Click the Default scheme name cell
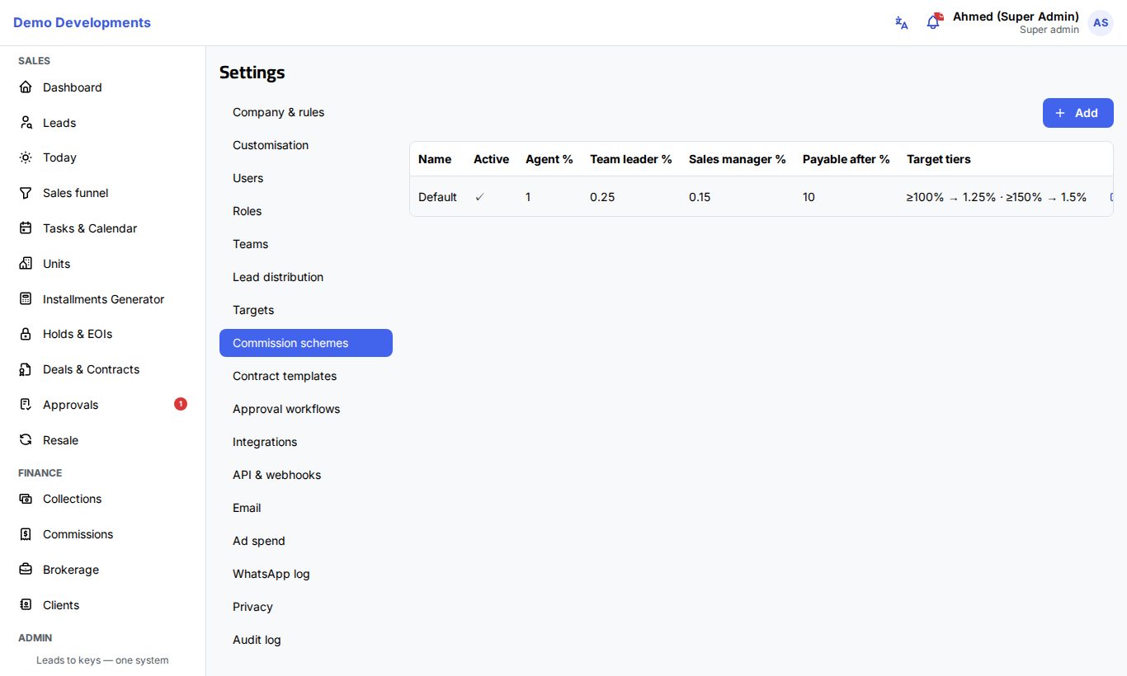This screenshot has width=1127, height=676. pyautogui.click(x=437, y=197)
